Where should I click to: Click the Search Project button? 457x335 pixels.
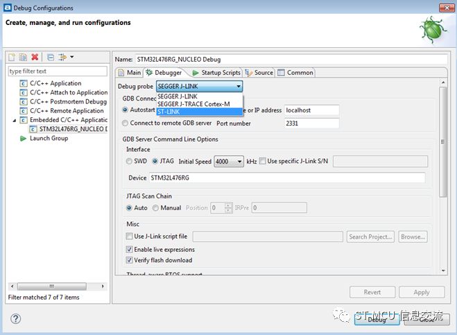[x=370, y=237]
